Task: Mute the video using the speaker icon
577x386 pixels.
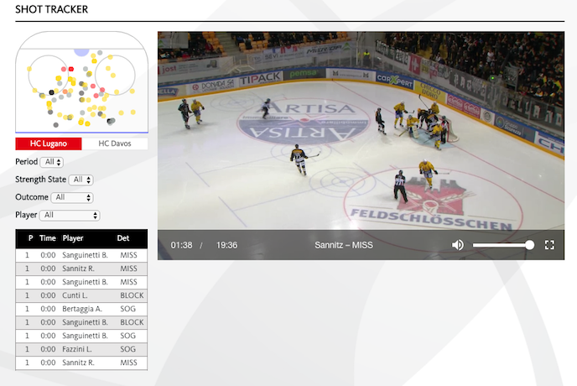Action: click(x=458, y=245)
